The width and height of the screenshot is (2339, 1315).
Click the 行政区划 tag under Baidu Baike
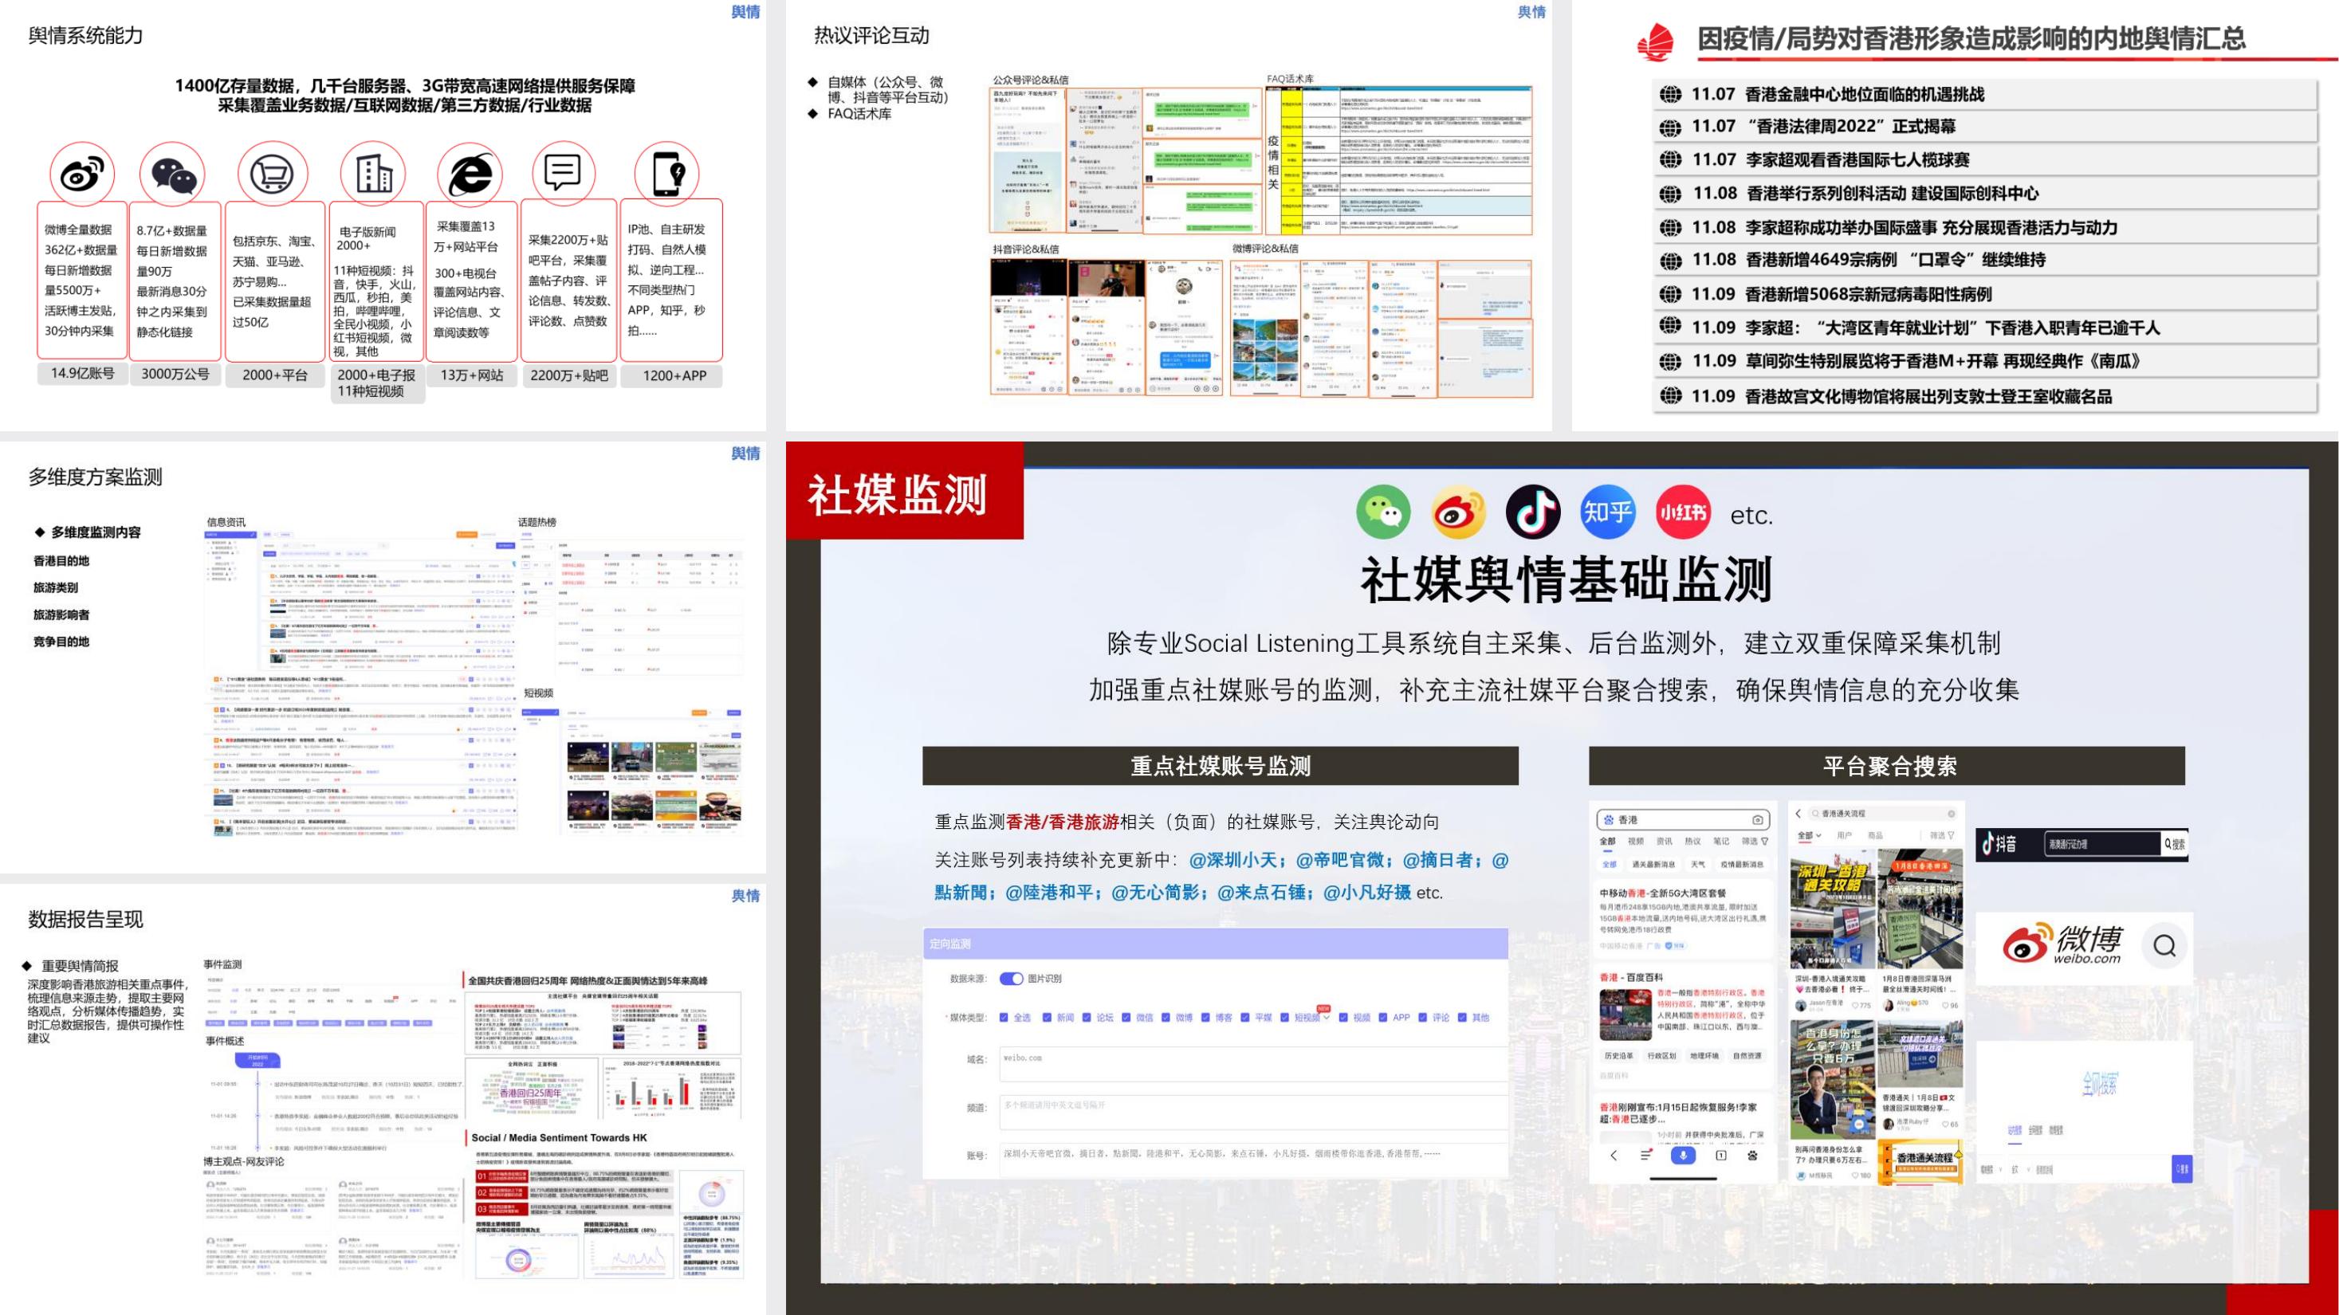1661,1056
